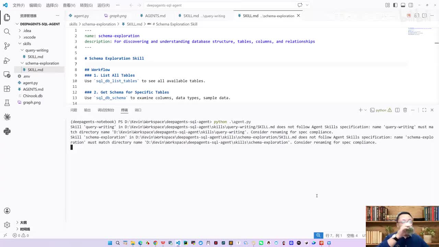The width and height of the screenshot is (439, 247).
Task: Open the Manage settings gear
Action: [7, 225]
